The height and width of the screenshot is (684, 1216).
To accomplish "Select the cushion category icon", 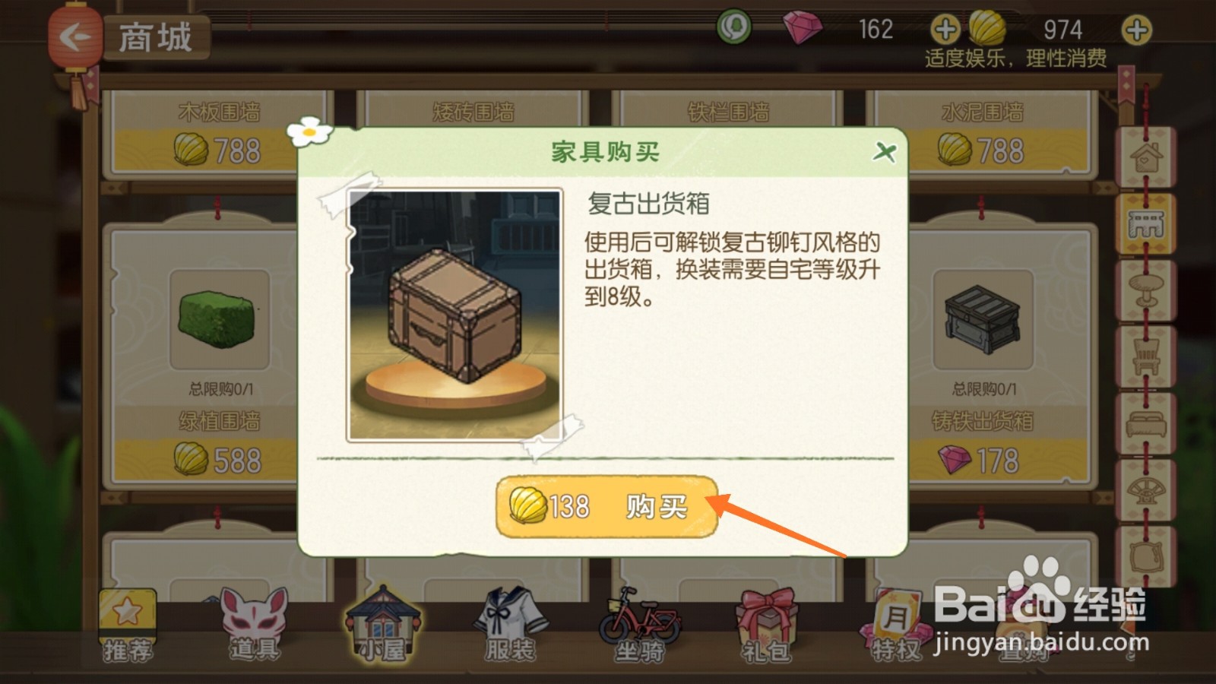I will pyautogui.click(x=1145, y=556).
